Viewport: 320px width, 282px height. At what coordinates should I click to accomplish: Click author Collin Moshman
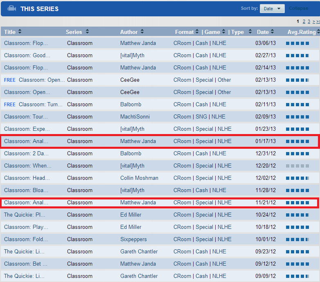[139, 178]
